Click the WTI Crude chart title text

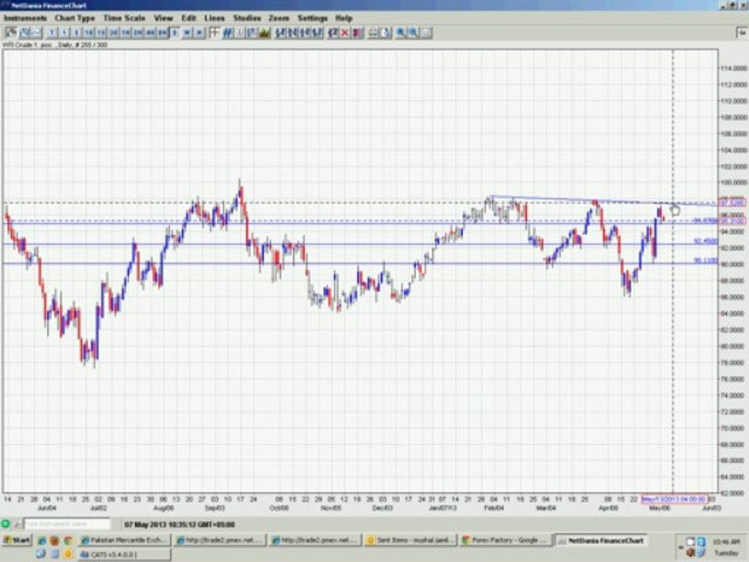coord(55,44)
